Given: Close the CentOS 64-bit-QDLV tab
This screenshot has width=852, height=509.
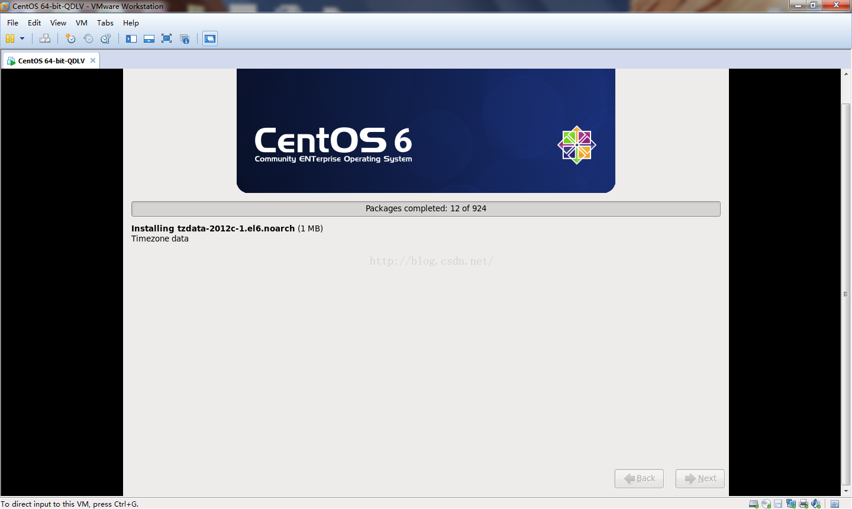Looking at the screenshot, I should coord(93,60).
